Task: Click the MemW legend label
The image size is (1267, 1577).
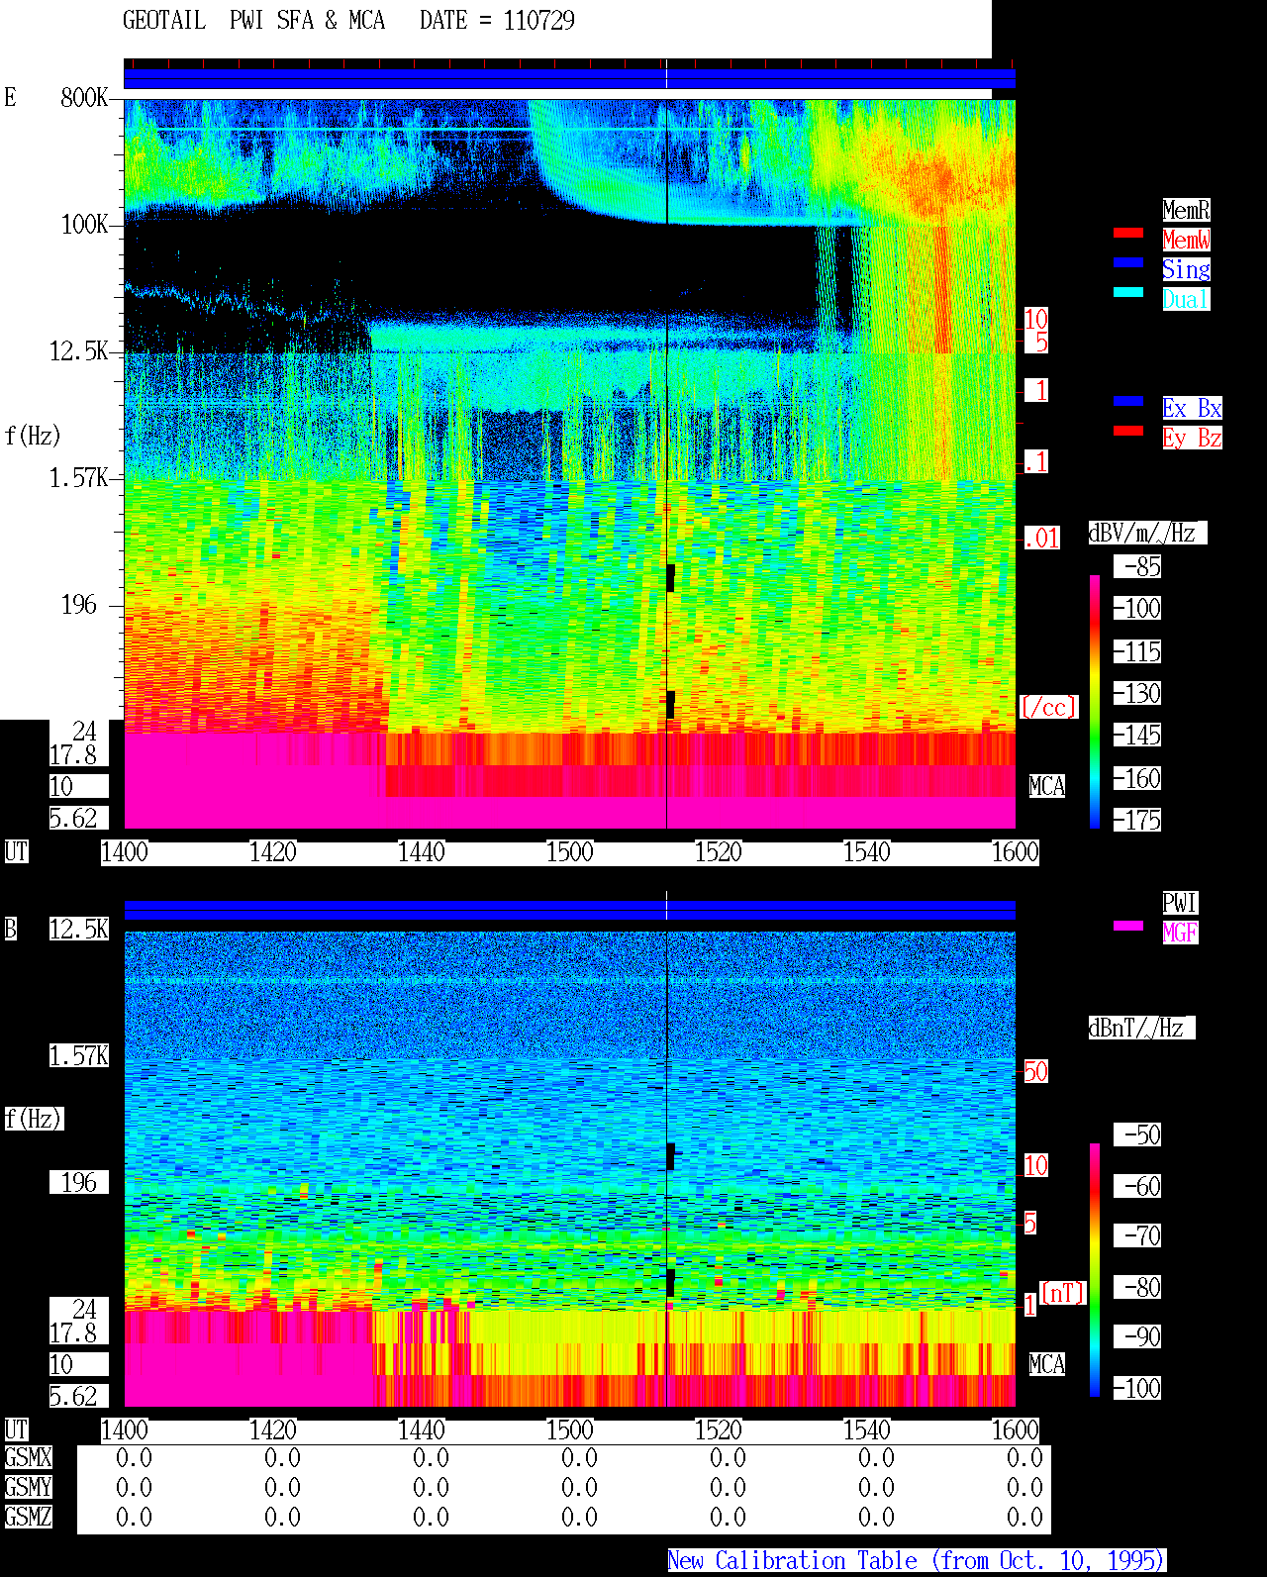Action: coord(1186,240)
